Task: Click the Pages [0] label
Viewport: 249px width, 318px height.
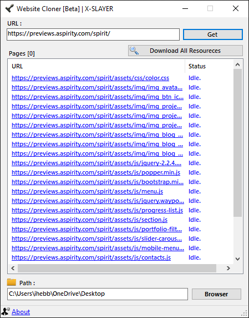Action: [x=22, y=53]
